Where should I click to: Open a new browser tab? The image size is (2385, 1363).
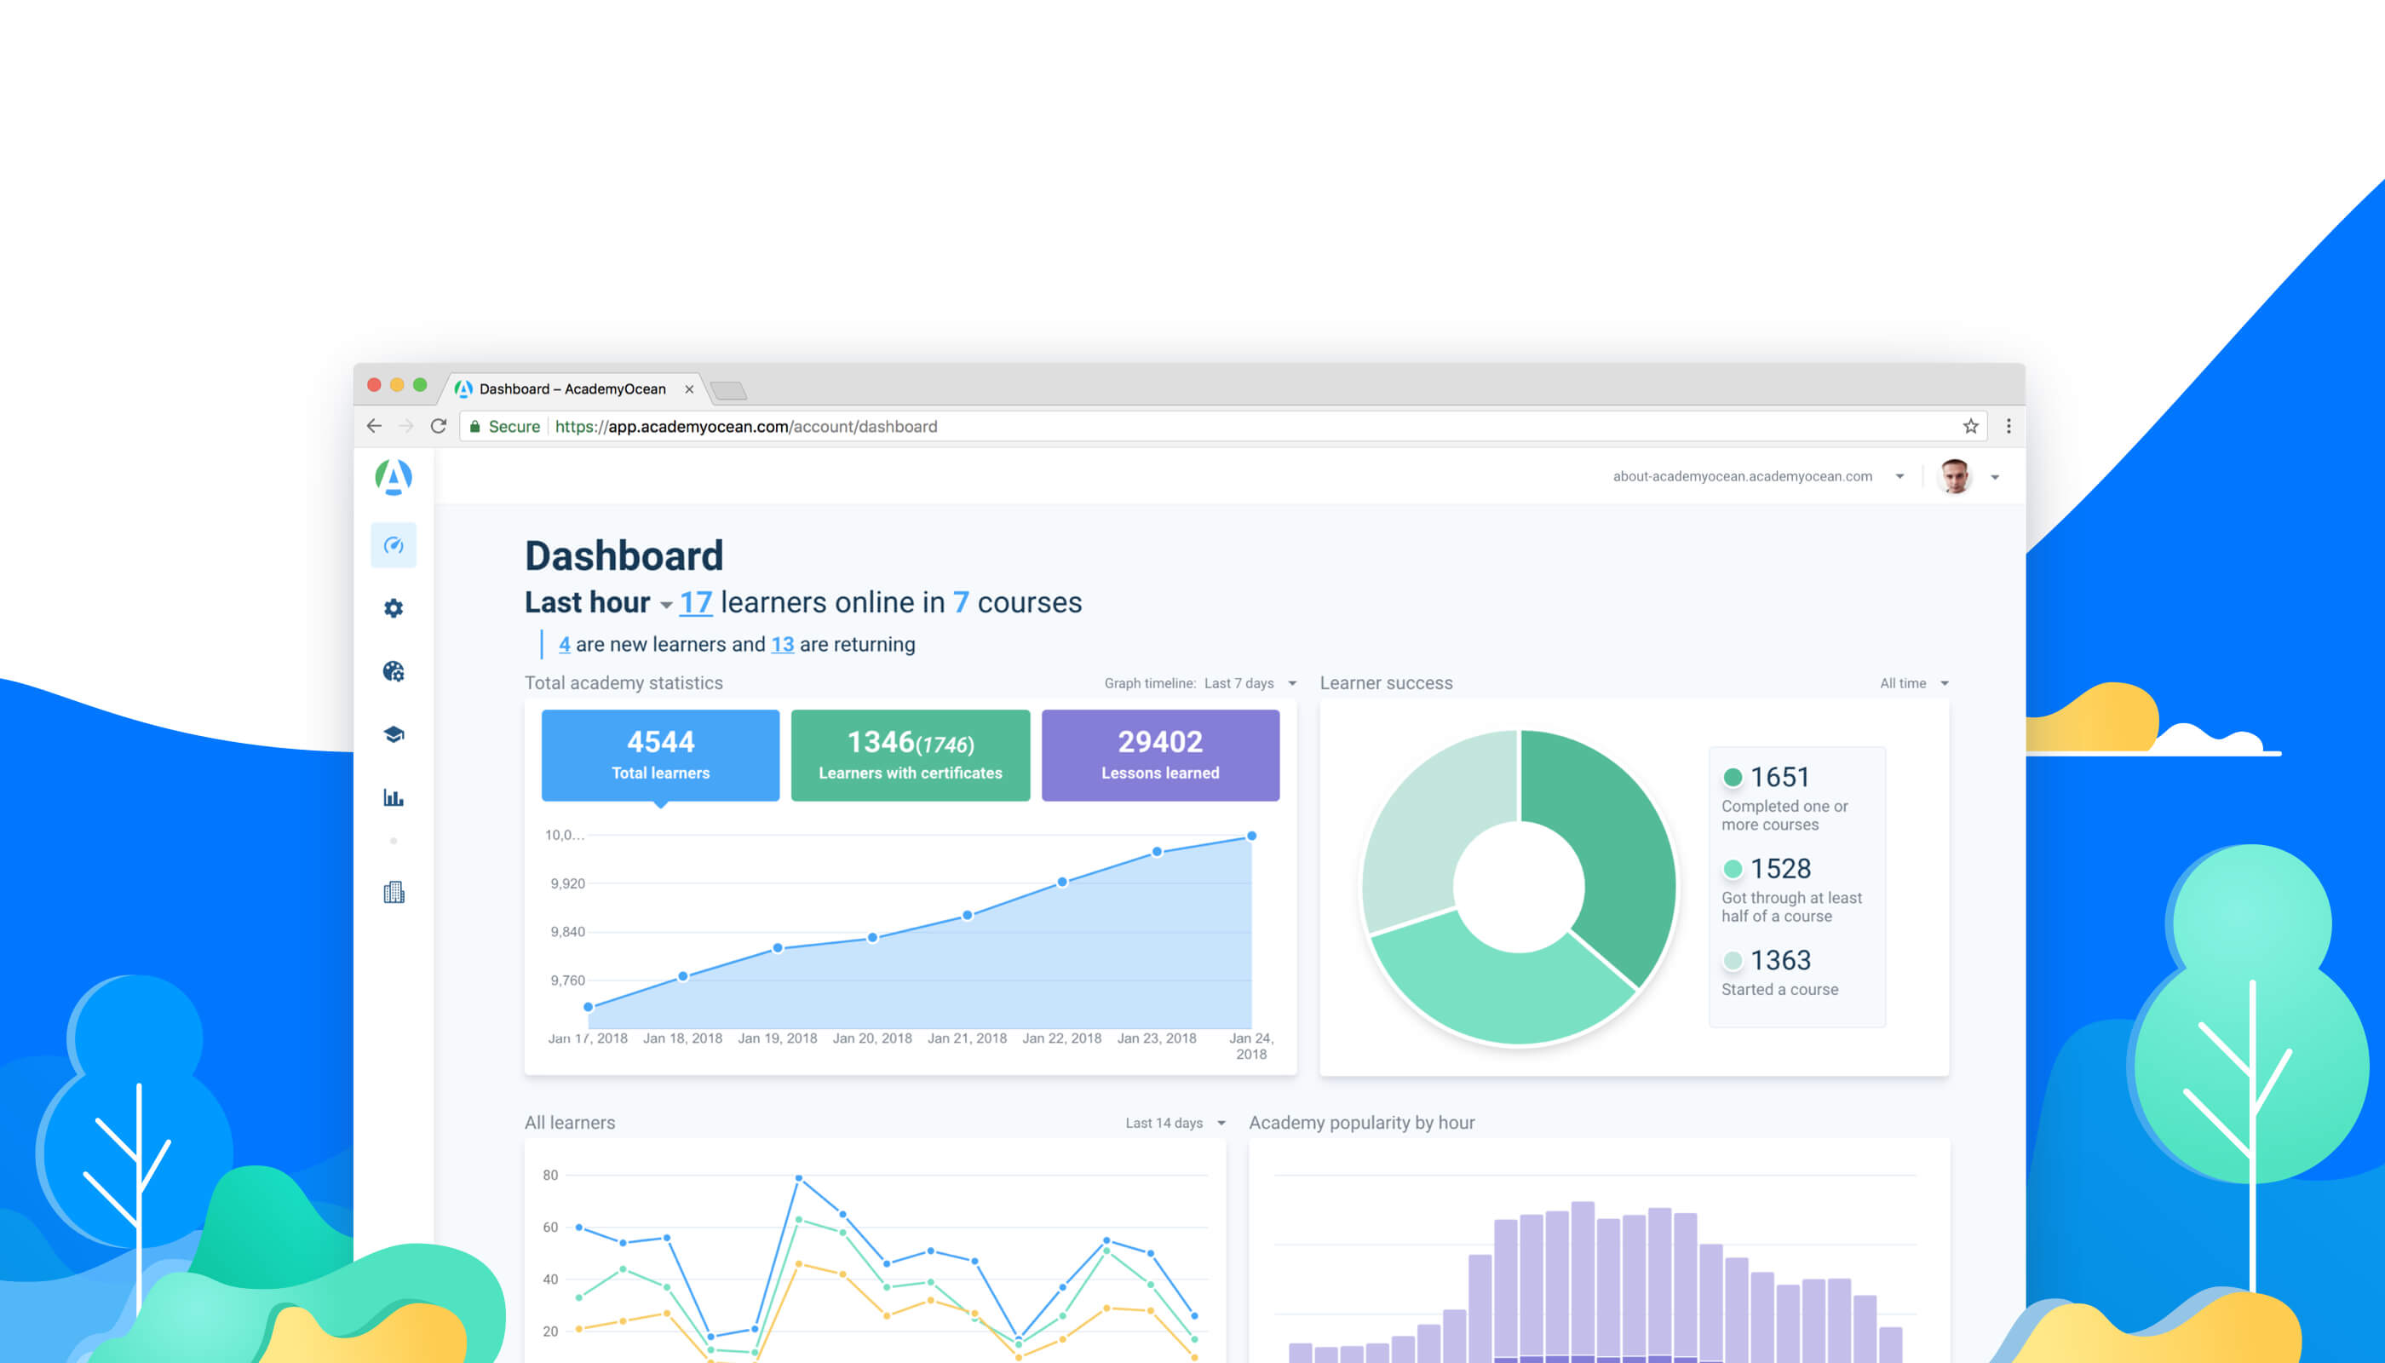point(729,390)
